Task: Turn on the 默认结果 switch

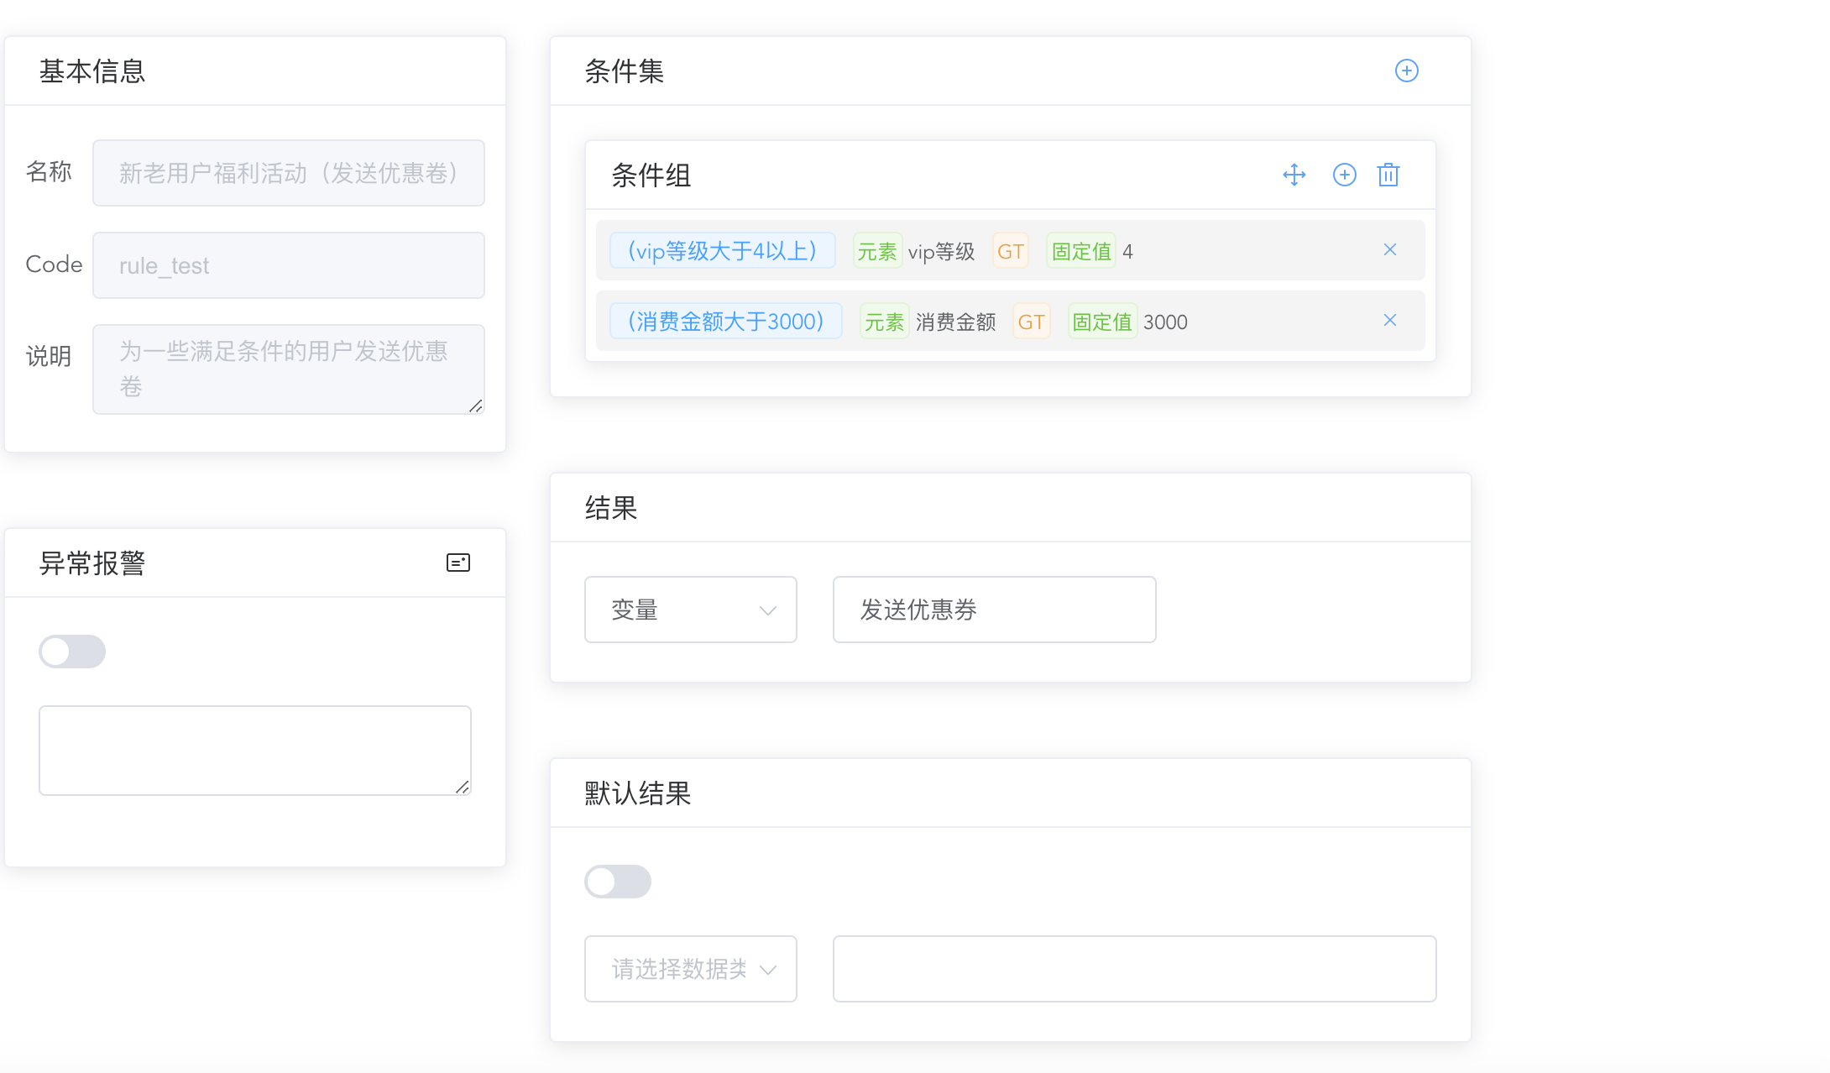Action: coord(618,882)
